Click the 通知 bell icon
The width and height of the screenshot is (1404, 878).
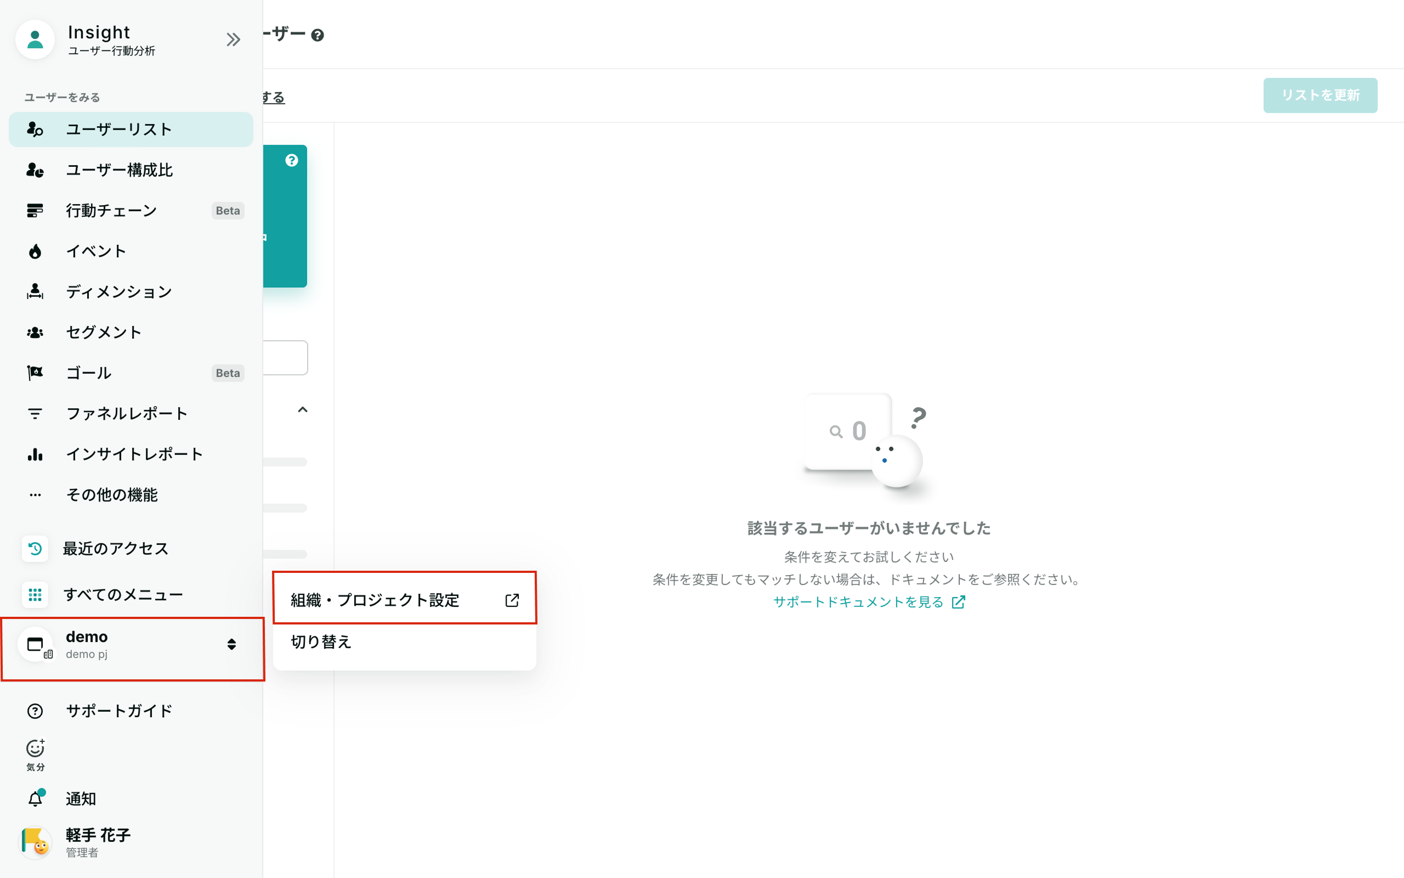(x=36, y=799)
